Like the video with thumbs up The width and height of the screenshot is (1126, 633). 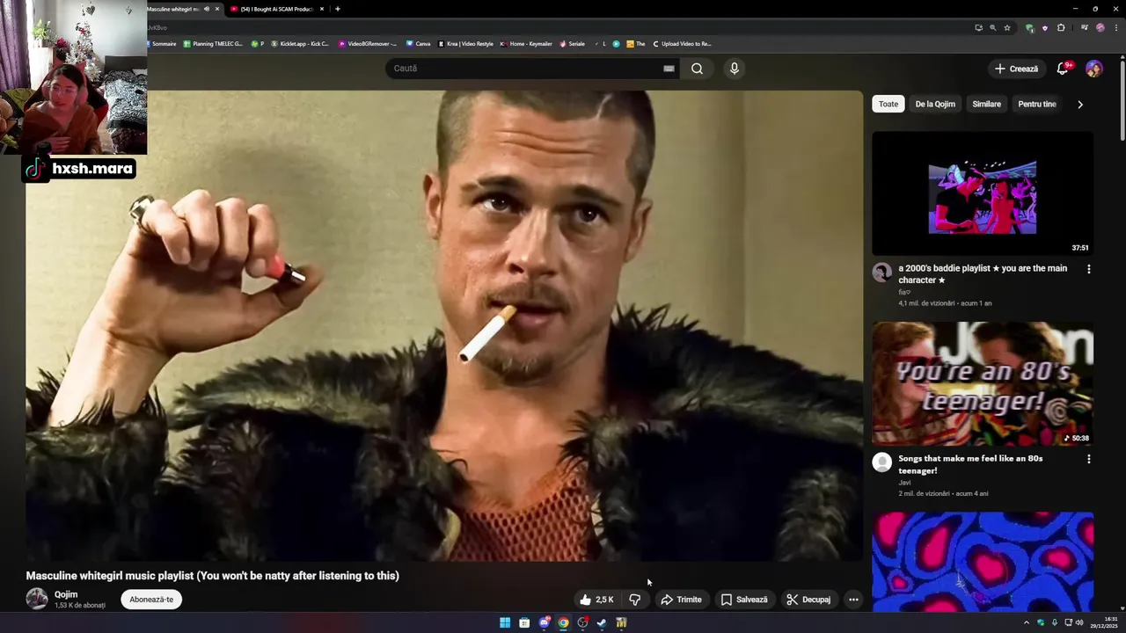coord(596,600)
